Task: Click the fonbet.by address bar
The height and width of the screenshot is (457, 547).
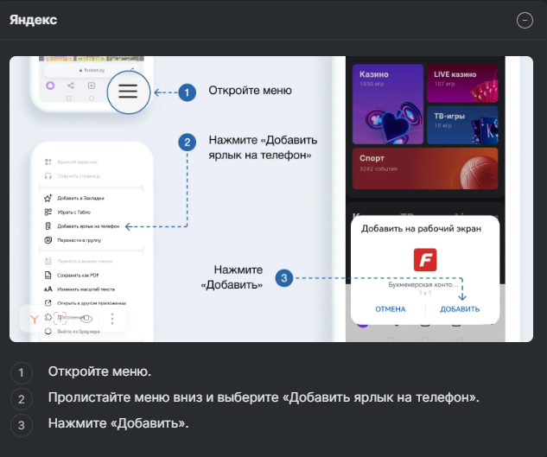Action: coord(92,70)
